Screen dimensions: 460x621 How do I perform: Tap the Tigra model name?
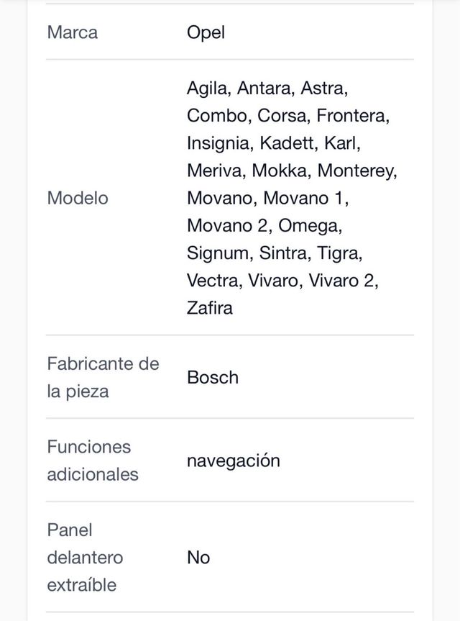[x=341, y=253]
